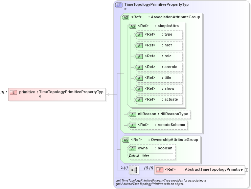Select the 'OwnershipAttributeGroup' label
The height and width of the screenshot is (189, 251).
point(175,140)
